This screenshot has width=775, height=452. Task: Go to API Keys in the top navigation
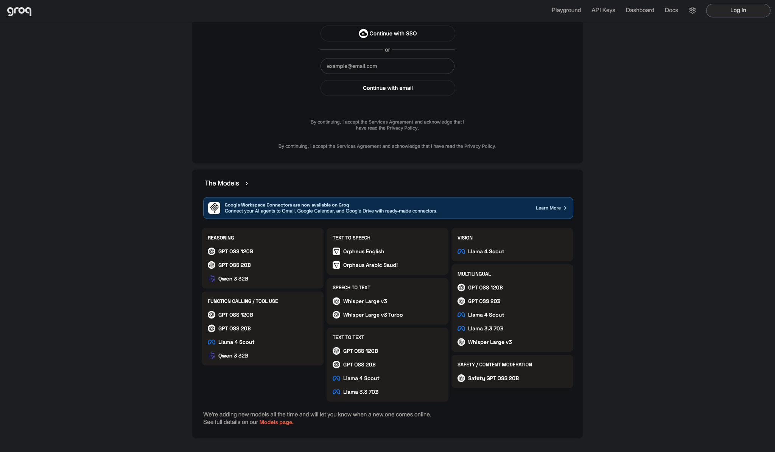click(603, 10)
